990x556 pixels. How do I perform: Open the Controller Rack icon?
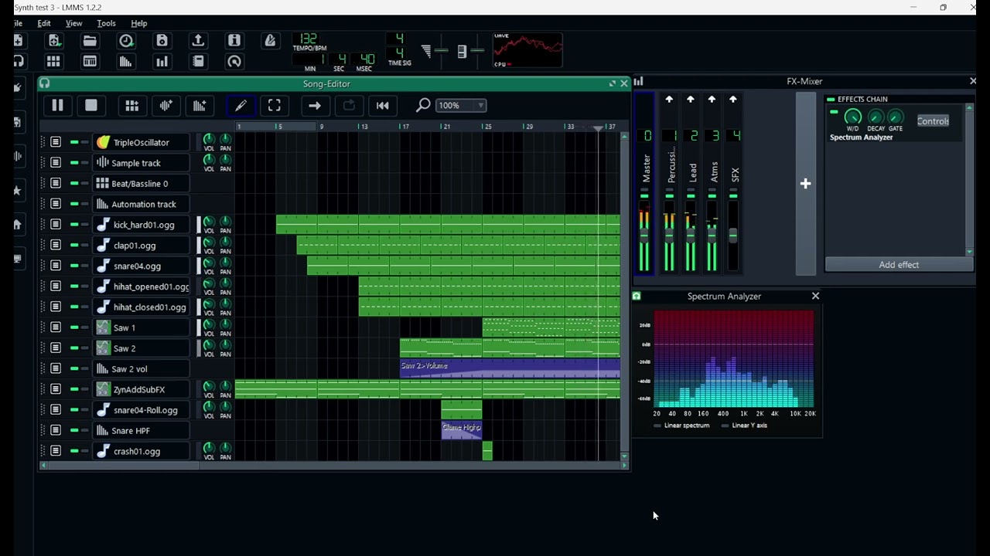(x=234, y=62)
